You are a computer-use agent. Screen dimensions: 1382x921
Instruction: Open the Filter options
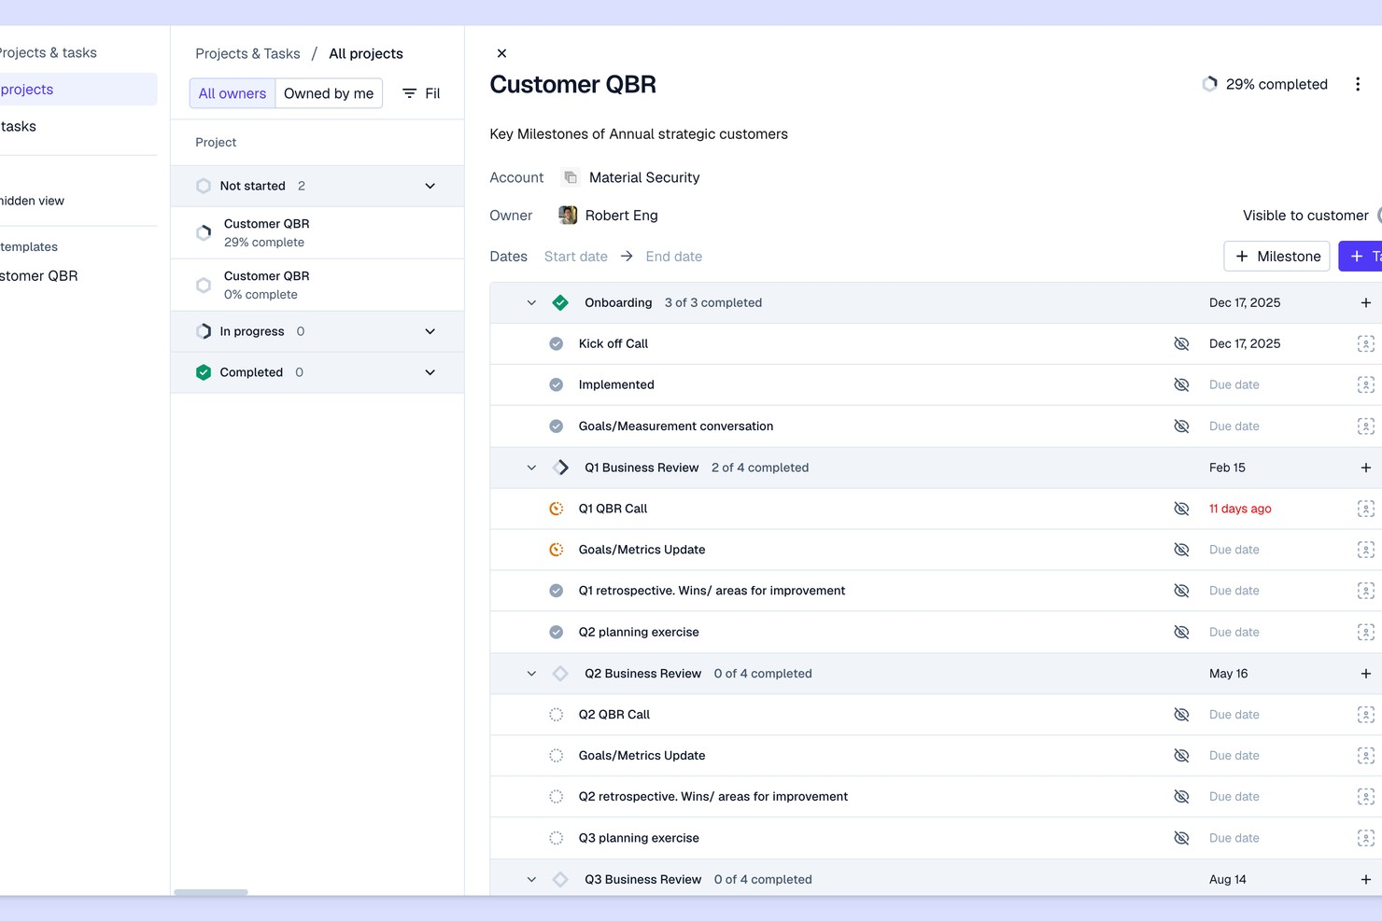419,92
